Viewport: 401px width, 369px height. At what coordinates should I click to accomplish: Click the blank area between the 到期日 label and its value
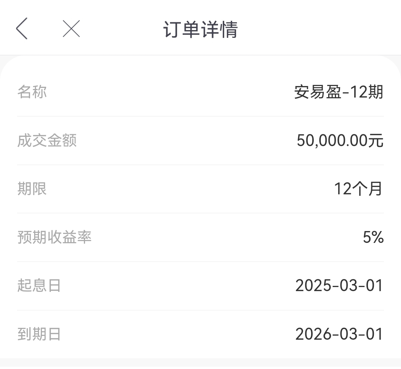pyautogui.click(x=178, y=334)
